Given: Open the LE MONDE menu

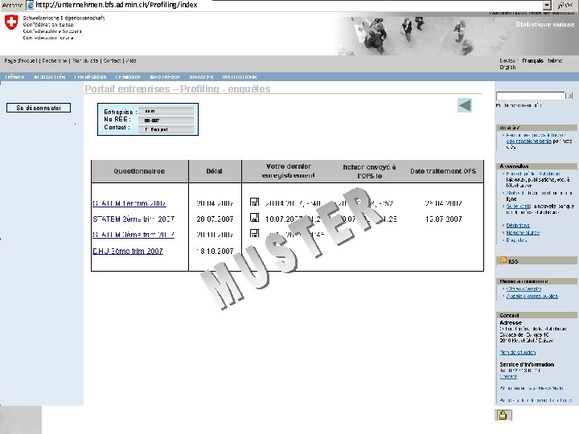Looking at the screenshot, I should point(128,77).
